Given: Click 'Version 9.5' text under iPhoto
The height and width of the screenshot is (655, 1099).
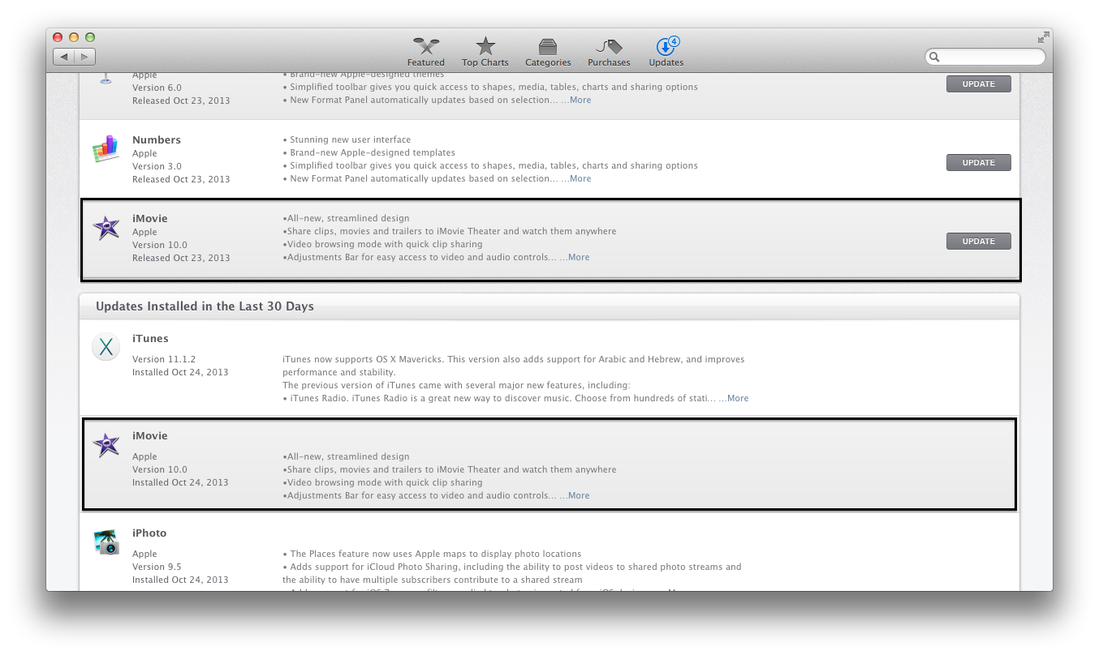Looking at the screenshot, I should pos(157,567).
